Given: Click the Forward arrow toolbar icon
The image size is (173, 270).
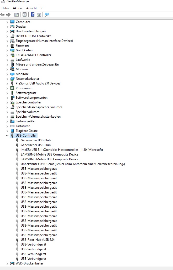Looking at the screenshot, I should [x=8, y=15].
